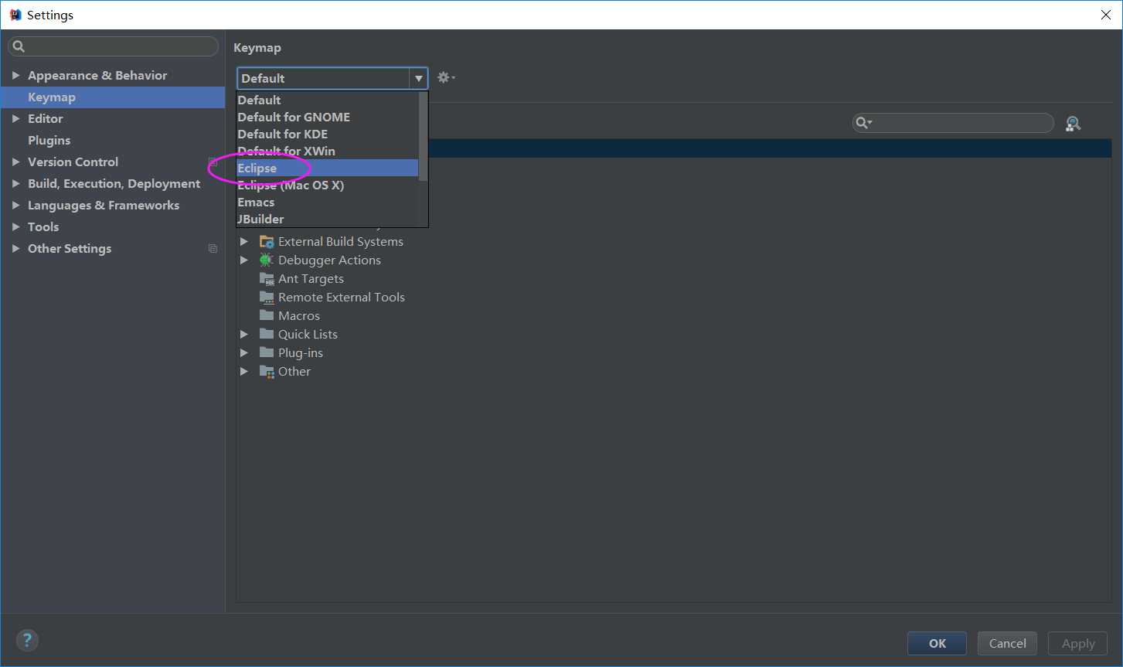This screenshot has width=1123, height=667.
Task: Expand the Other tree node
Action: point(244,372)
